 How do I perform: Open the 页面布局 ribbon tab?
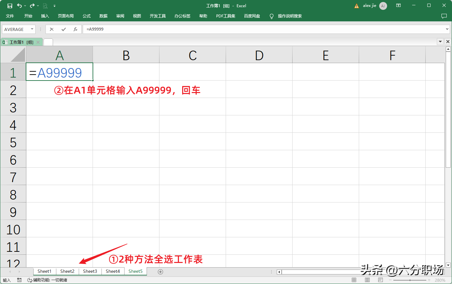66,16
